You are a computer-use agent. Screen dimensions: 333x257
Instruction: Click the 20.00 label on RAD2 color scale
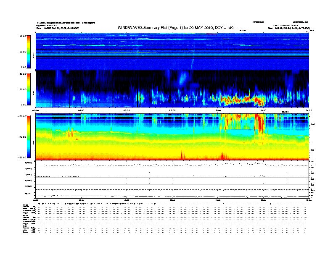click(23, 52)
